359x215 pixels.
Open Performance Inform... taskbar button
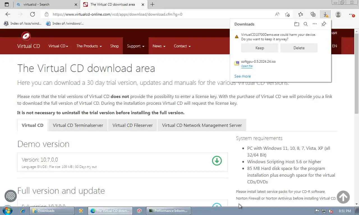[169, 211]
